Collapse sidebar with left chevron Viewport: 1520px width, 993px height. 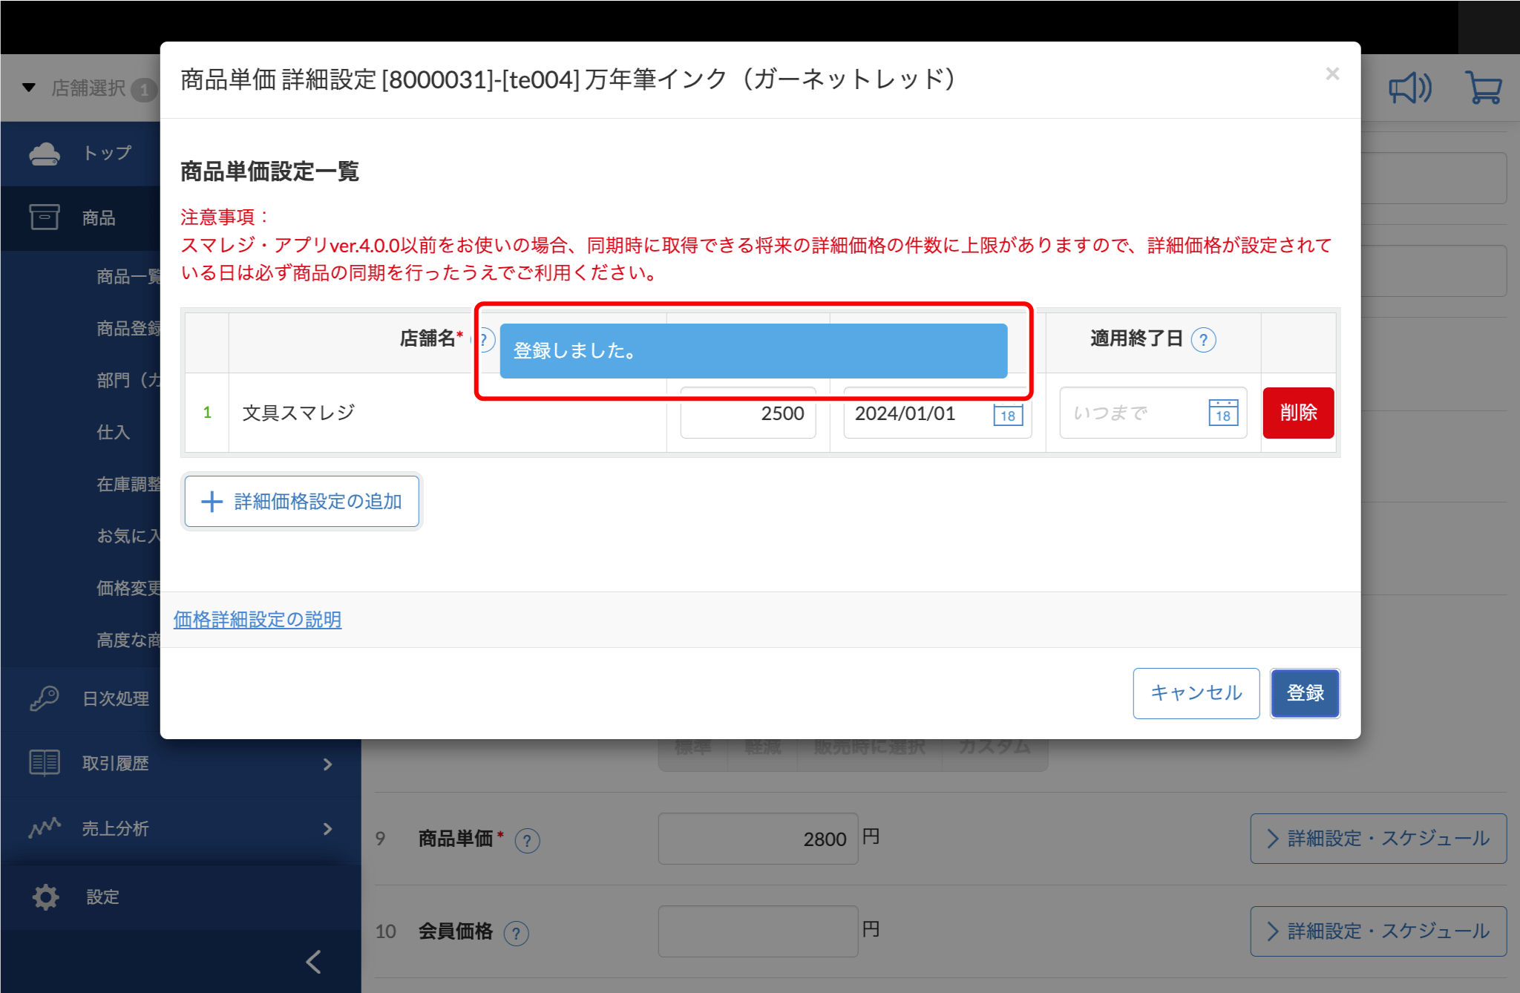click(314, 962)
